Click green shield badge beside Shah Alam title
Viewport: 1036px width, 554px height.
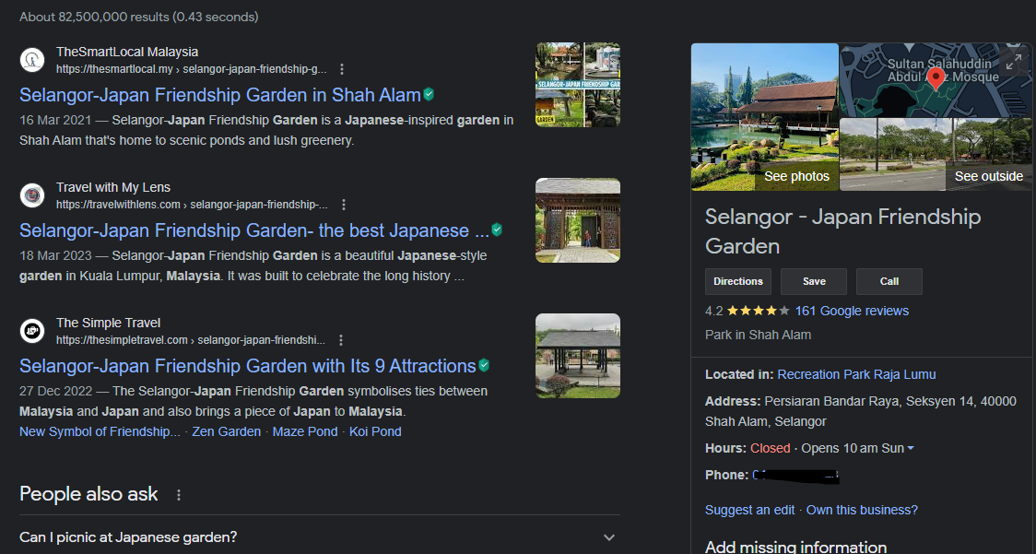point(429,95)
